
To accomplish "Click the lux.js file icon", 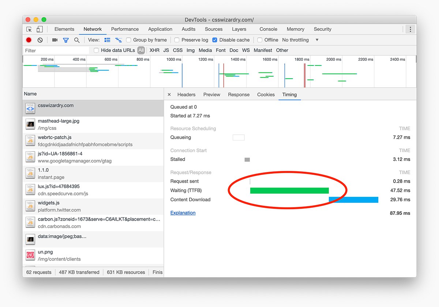I will pos(30,190).
